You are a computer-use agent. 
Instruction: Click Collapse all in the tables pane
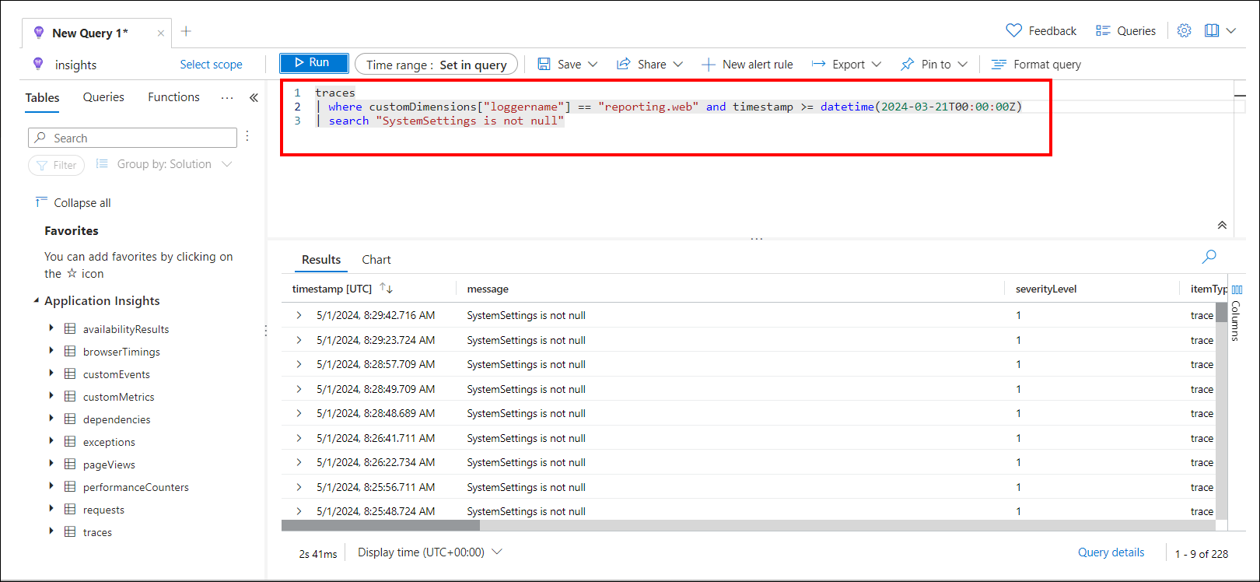coord(73,203)
